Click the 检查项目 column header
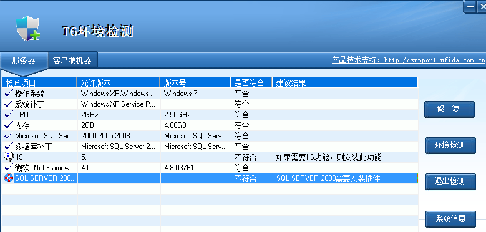 [40, 83]
